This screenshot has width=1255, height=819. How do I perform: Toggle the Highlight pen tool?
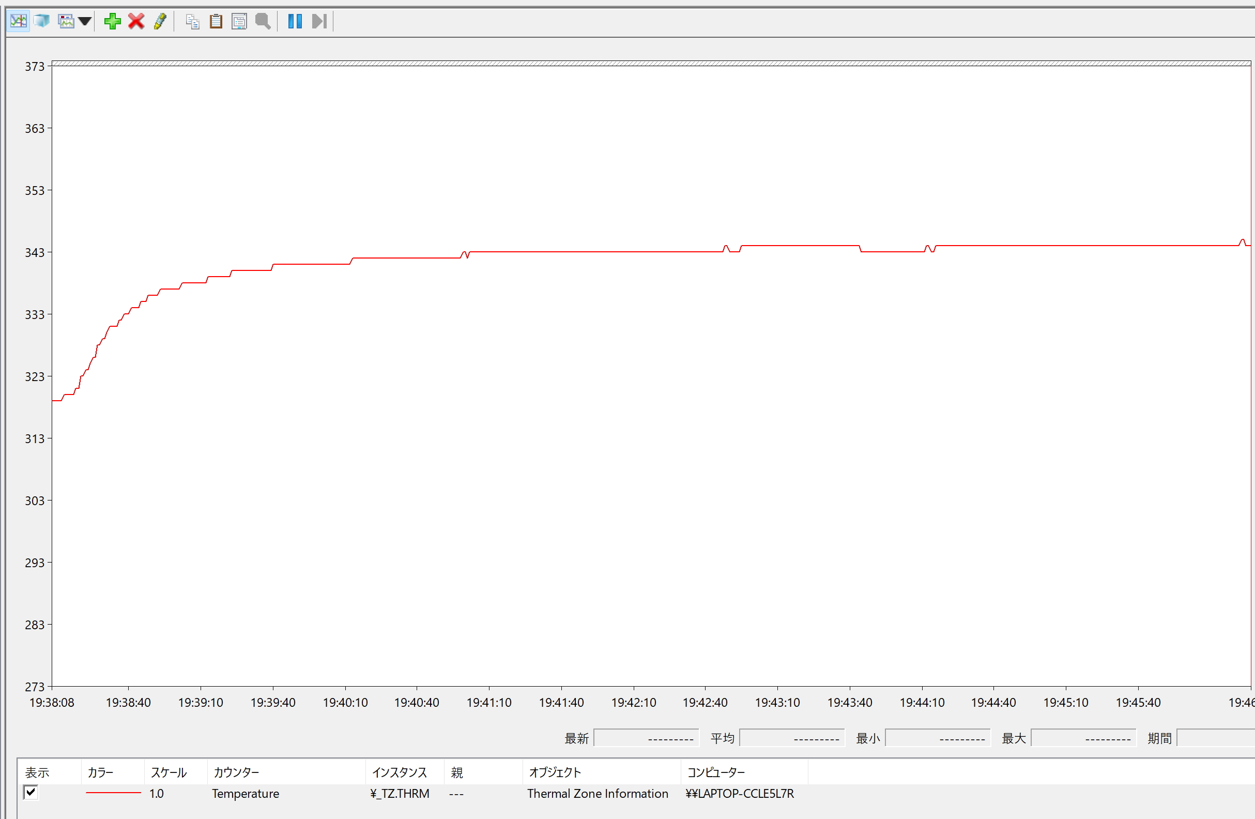[x=160, y=21]
